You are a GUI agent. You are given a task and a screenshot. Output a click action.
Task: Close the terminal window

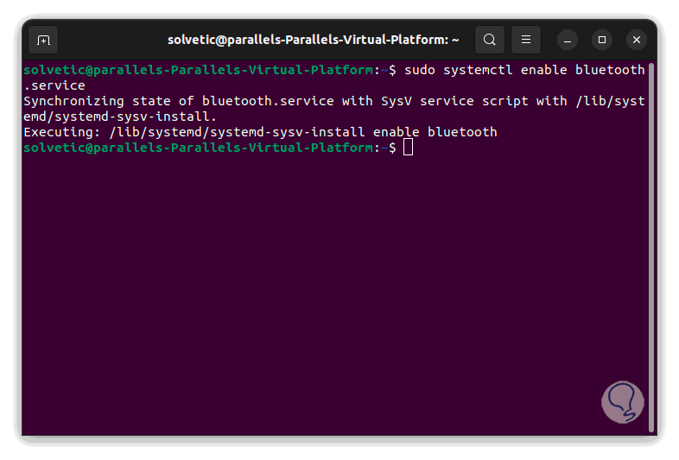[x=637, y=40]
